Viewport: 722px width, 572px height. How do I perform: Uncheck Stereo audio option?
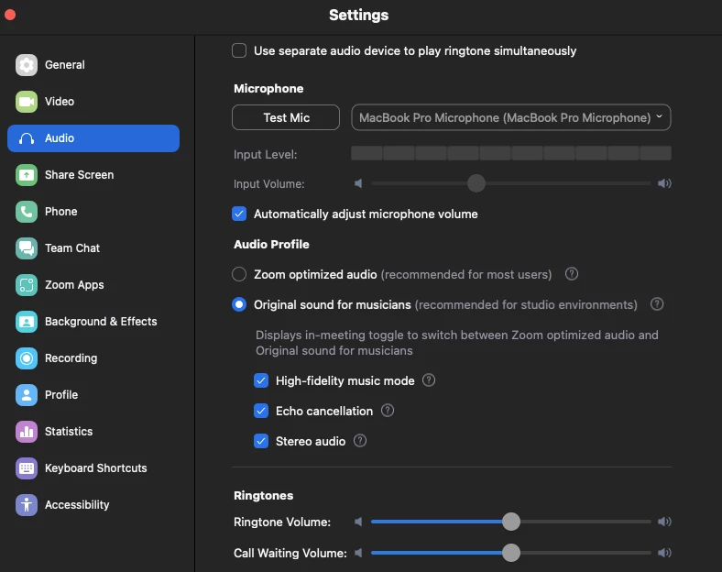261,441
